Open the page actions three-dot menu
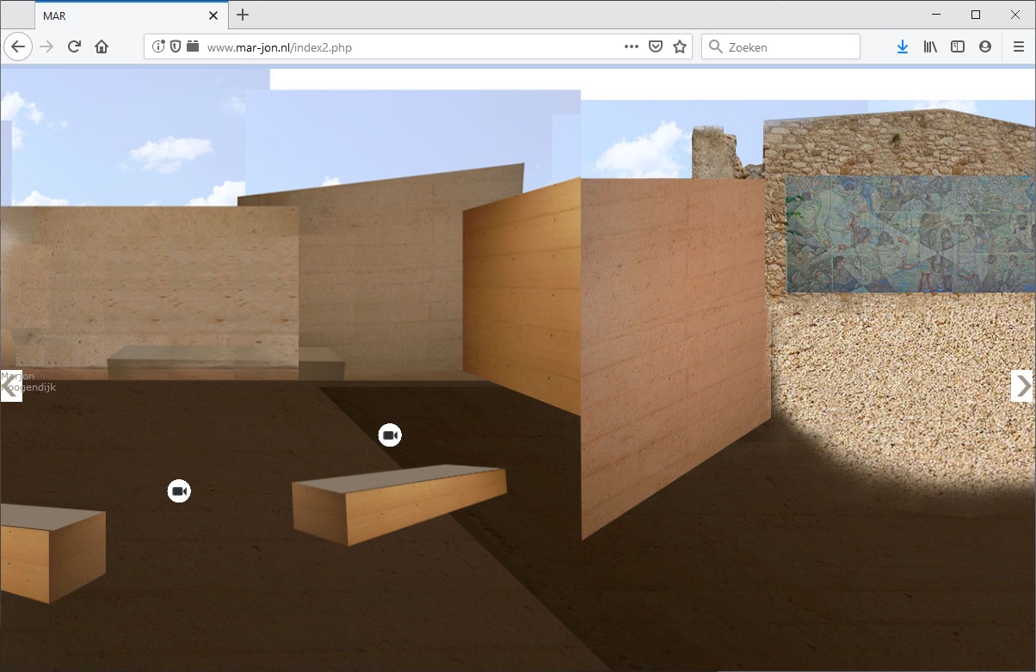The width and height of the screenshot is (1036, 672). (x=632, y=47)
